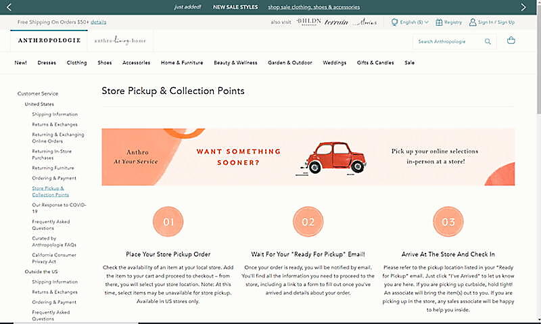Screen dimensions: 541x324
Task: Click the free shipping details link
Action: pos(99,22)
